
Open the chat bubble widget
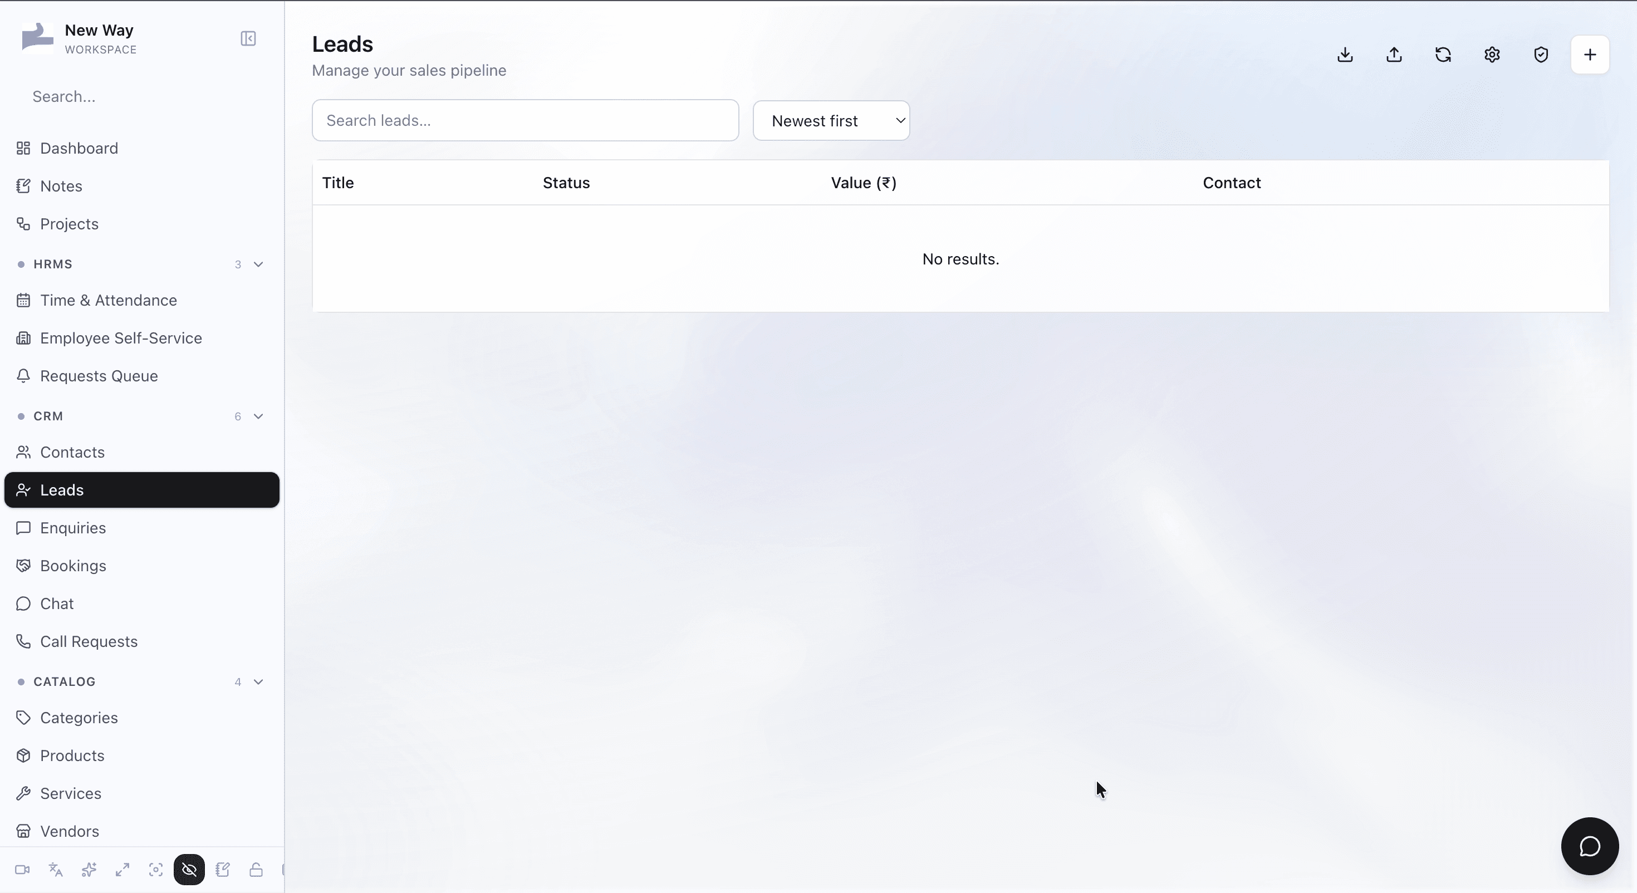(x=1589, y=846)
